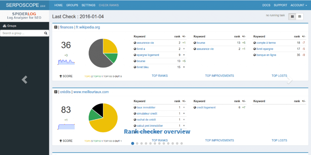Click the last carousel indicator dot

182,143
